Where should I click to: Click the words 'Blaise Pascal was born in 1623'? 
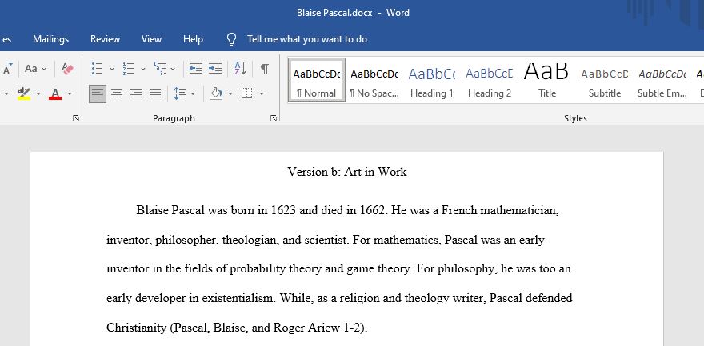coord(216,210)
